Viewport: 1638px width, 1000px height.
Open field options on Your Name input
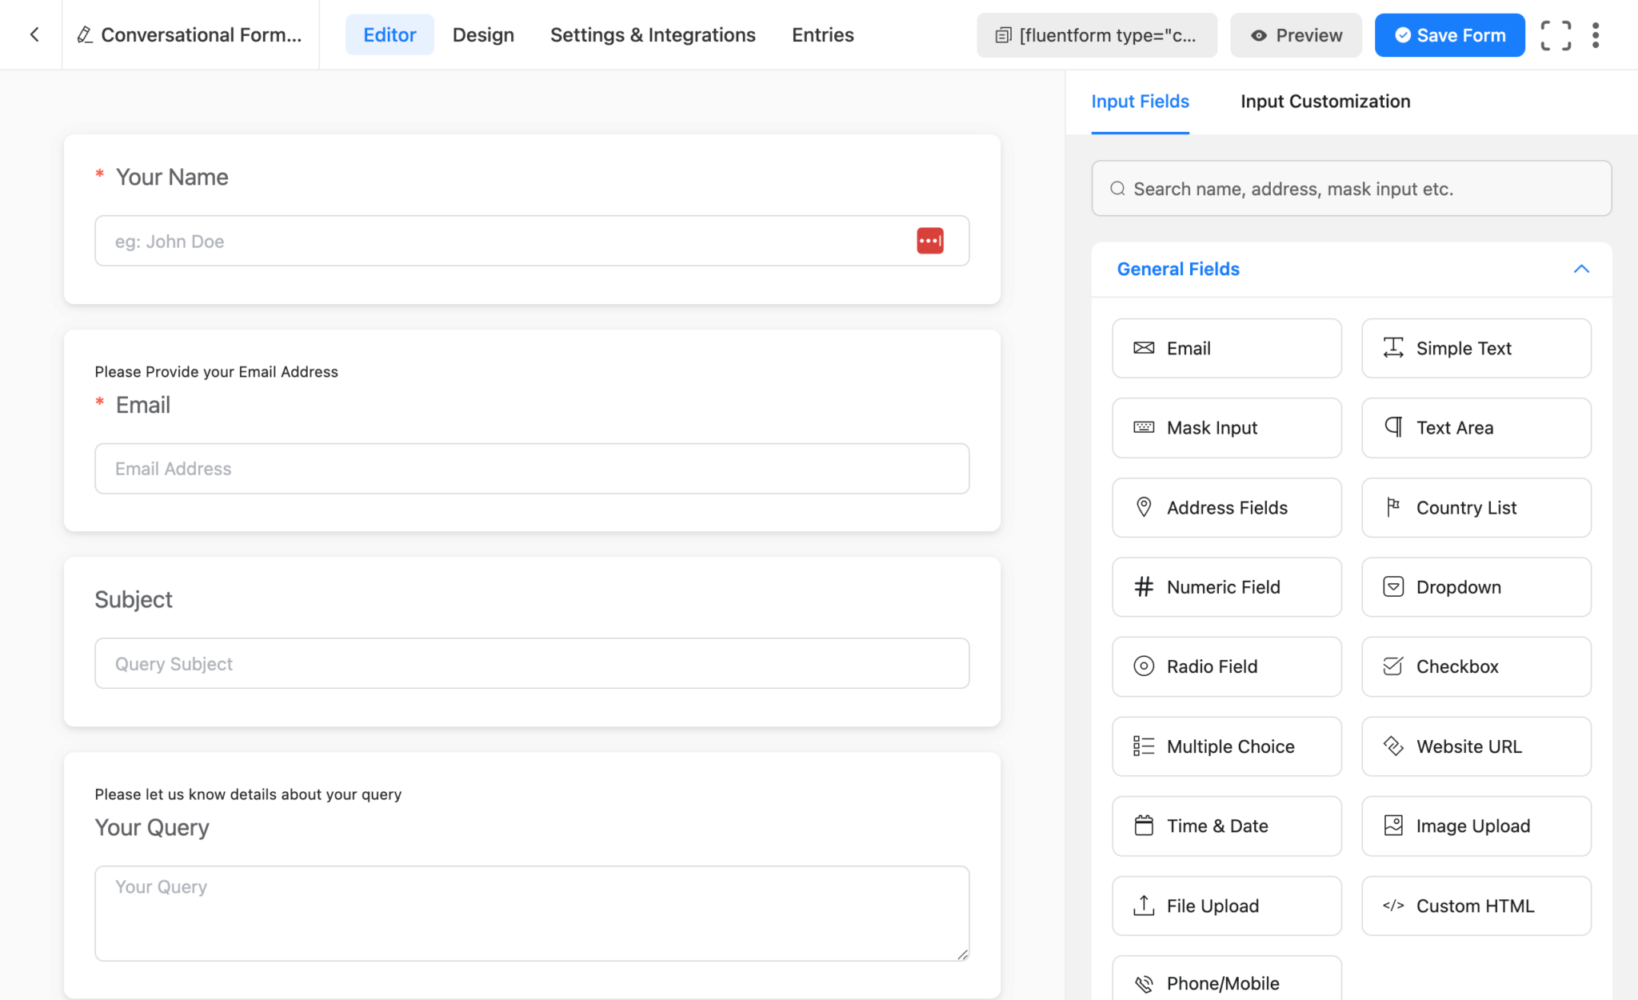click(x=929, y=241)
